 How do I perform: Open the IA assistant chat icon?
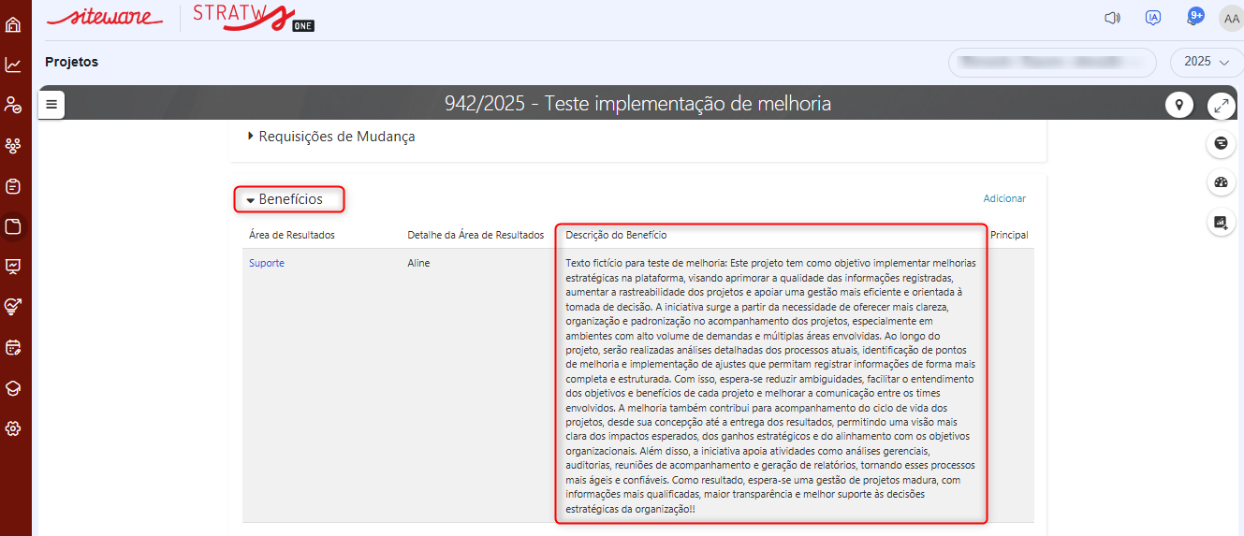tap(1153, 18)
